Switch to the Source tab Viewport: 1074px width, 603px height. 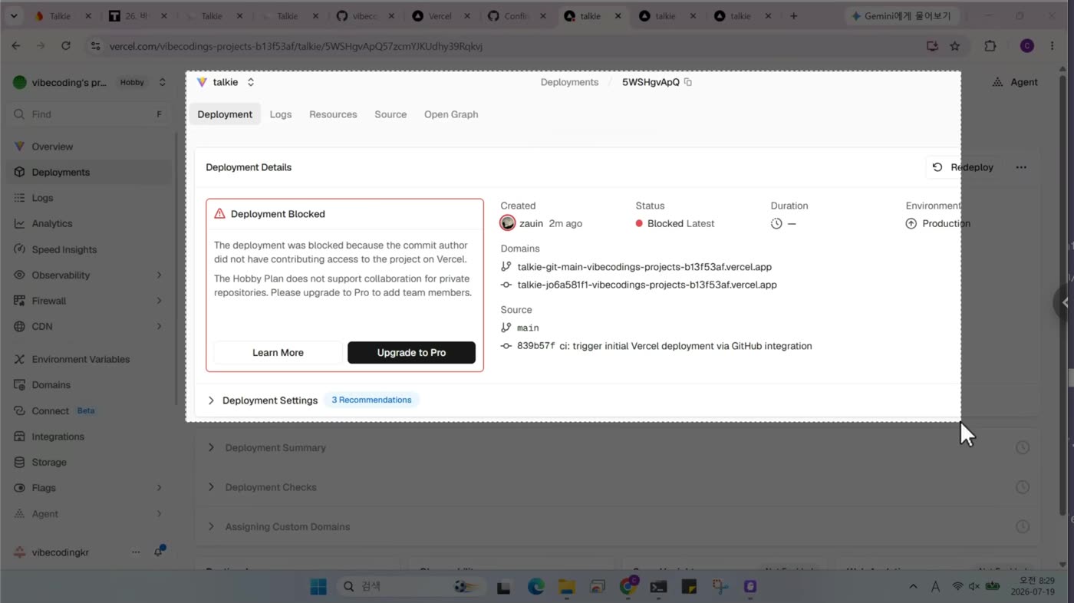tap(390, 114)
